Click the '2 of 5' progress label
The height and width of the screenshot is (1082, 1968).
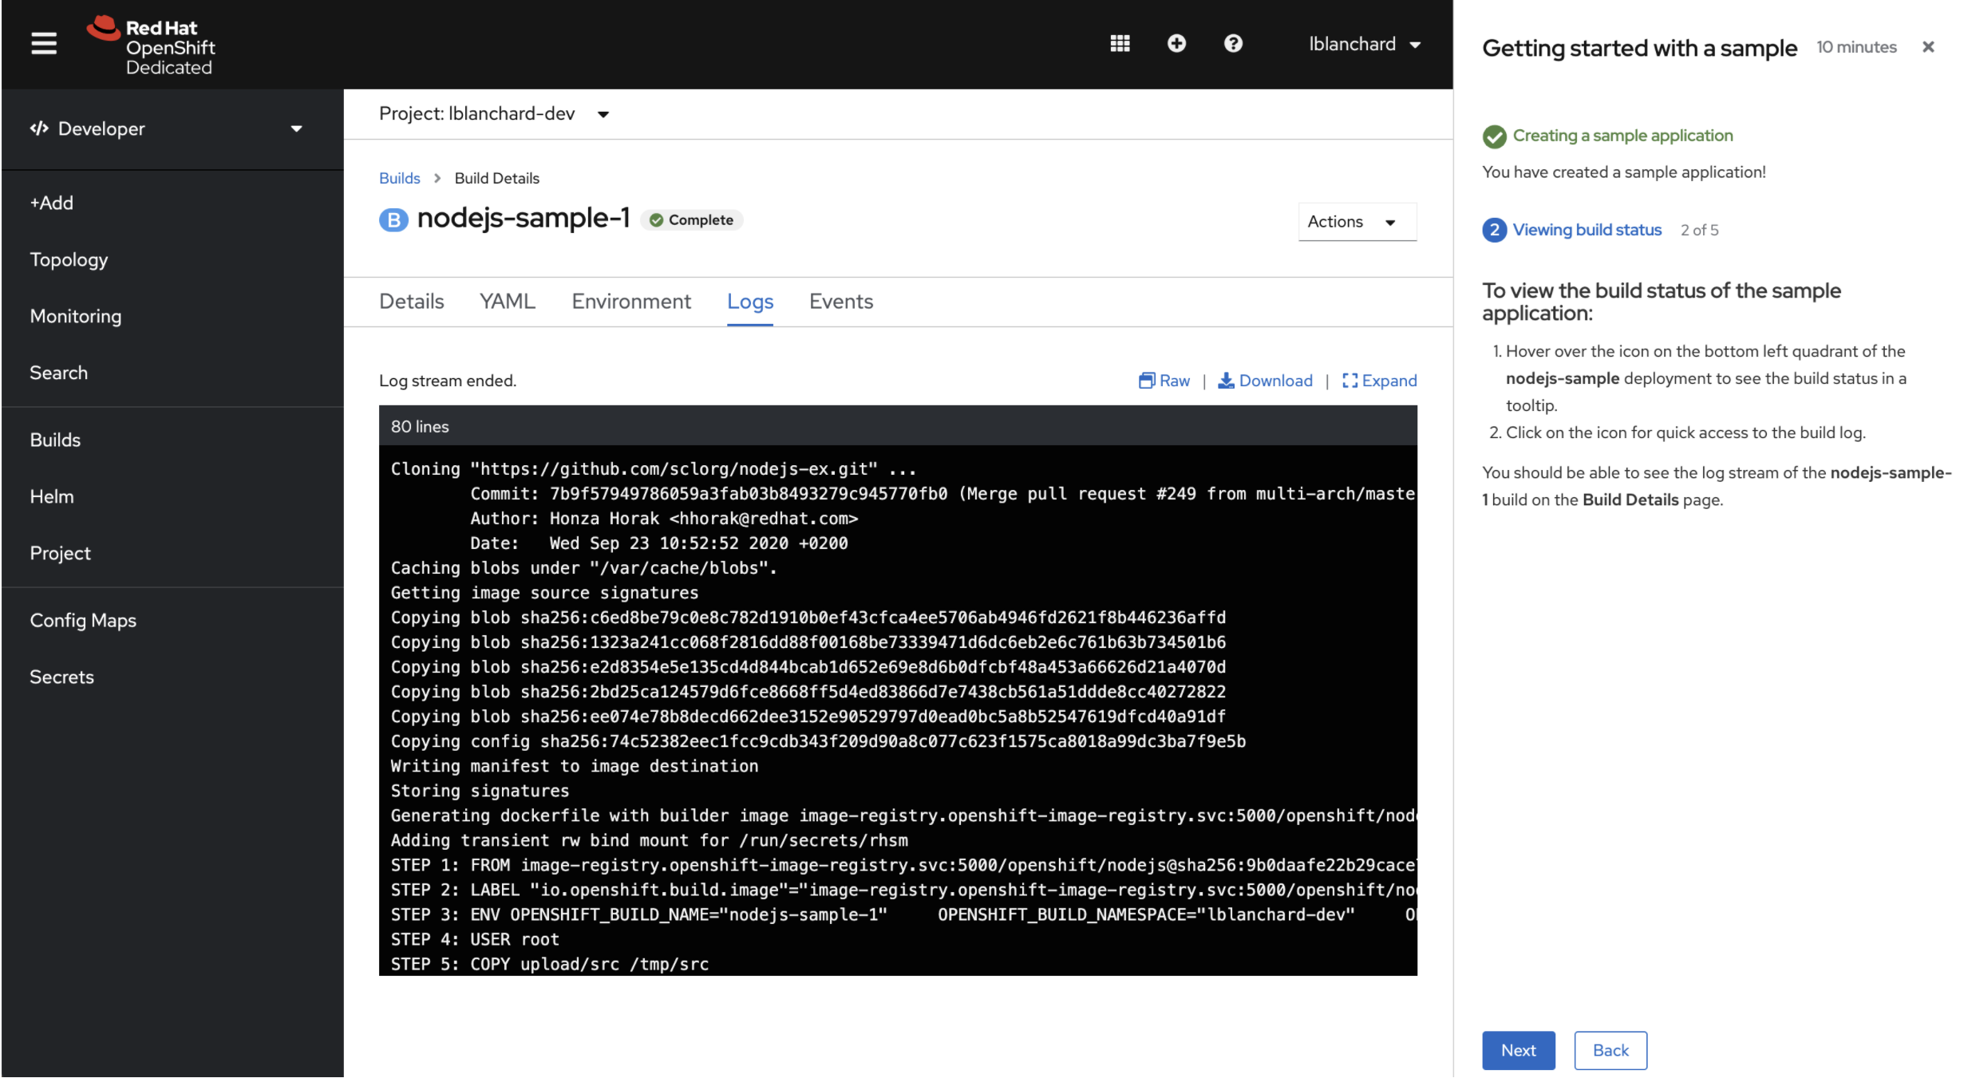tap(1699, 230)
